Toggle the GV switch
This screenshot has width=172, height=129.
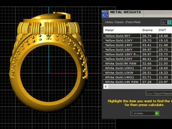point(166,22)
